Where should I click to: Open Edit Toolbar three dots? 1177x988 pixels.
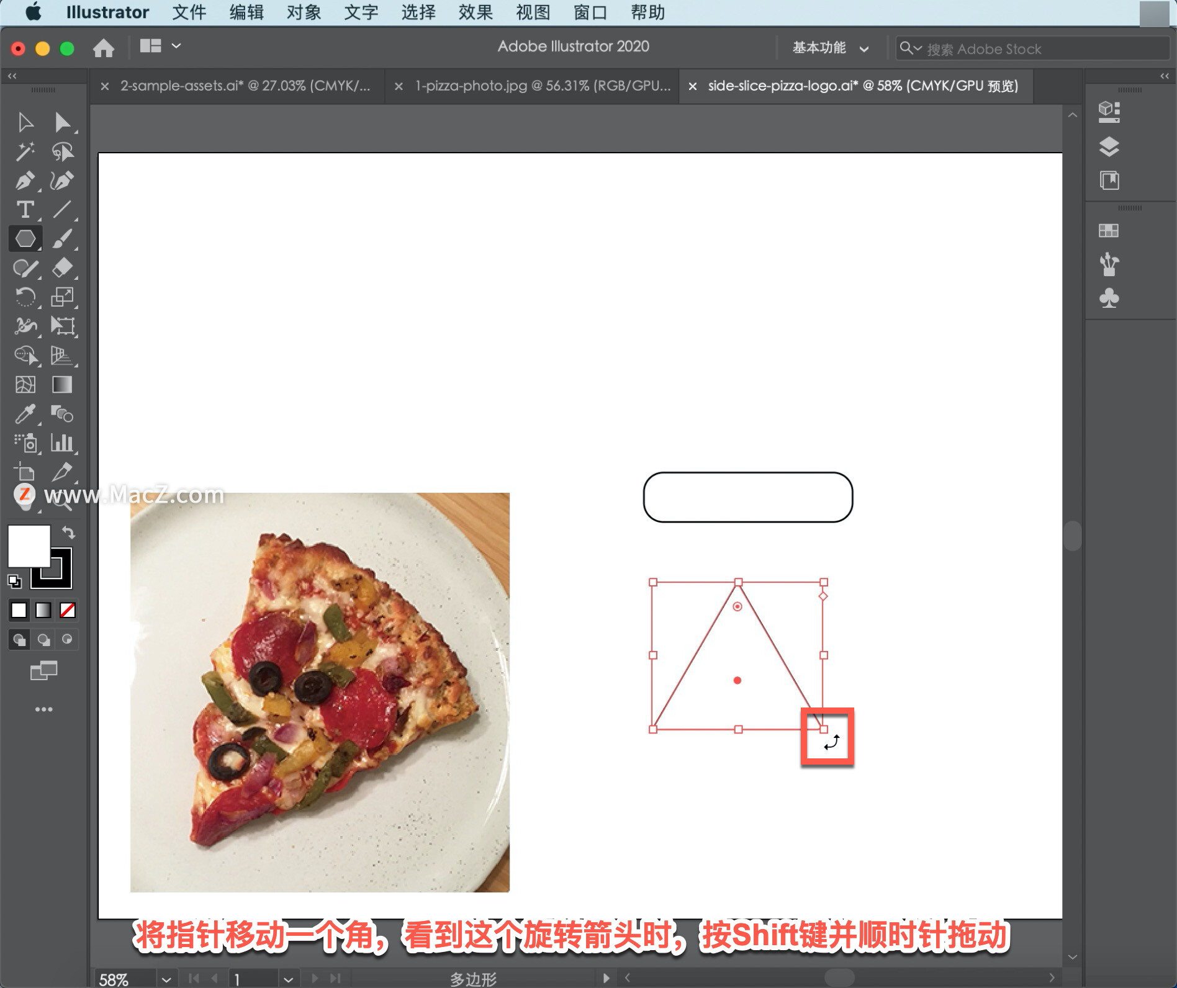pos(43,709)
